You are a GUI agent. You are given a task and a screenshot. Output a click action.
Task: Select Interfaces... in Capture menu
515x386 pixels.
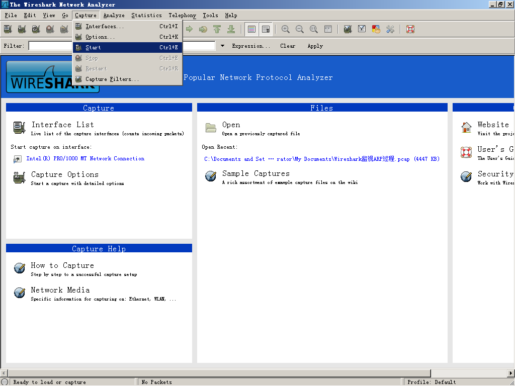pyautogui.click(x=127, y=26)
